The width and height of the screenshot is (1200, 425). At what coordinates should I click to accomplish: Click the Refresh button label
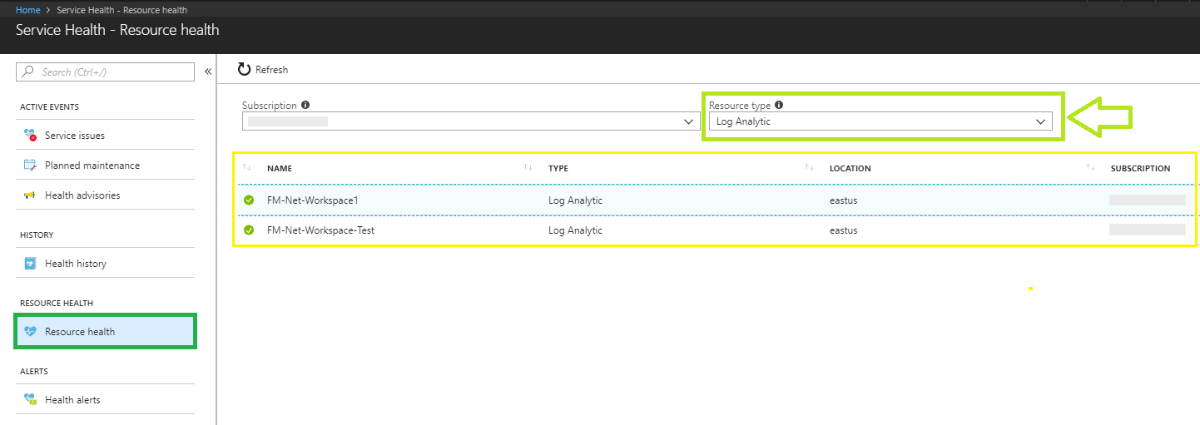(271, 70)
